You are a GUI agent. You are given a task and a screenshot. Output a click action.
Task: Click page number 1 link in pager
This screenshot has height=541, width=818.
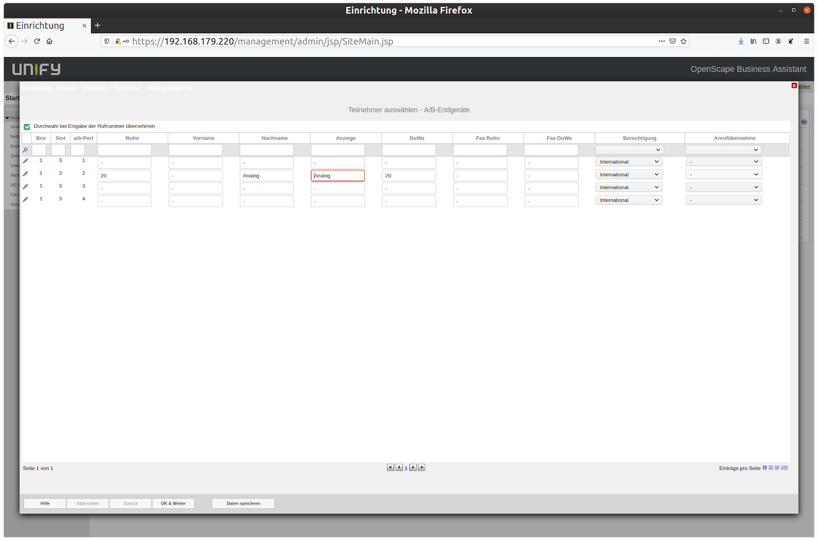(x=406, y=468)
